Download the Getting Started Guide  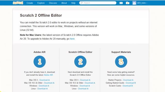[x=131, y=83]
